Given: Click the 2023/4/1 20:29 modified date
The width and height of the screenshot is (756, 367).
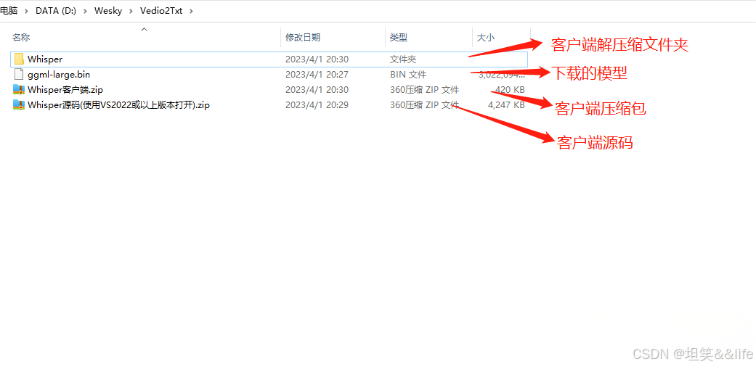Looking at the screenshot, I should pyautogui.click(x=317, y=105).
